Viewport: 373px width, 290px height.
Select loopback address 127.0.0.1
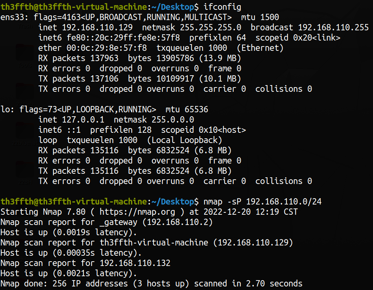[83, 120]
